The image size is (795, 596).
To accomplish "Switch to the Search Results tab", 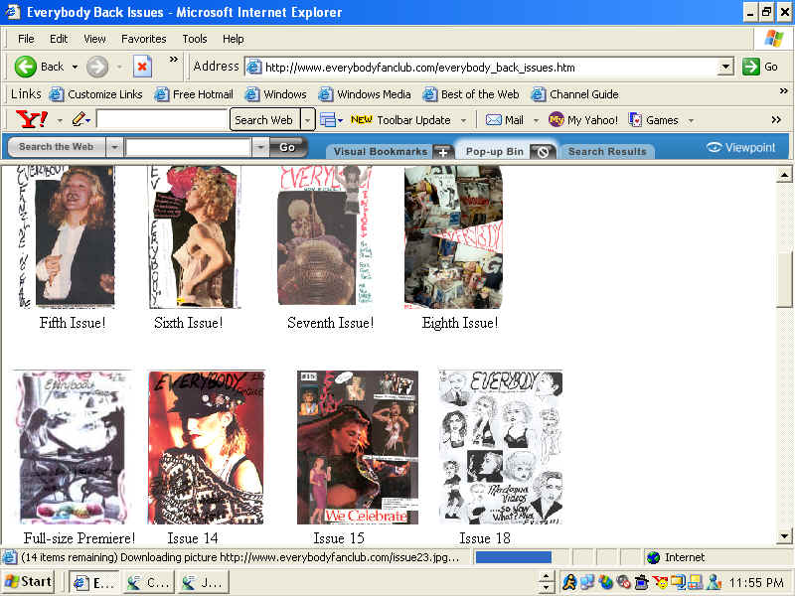I will coord(607,152).
